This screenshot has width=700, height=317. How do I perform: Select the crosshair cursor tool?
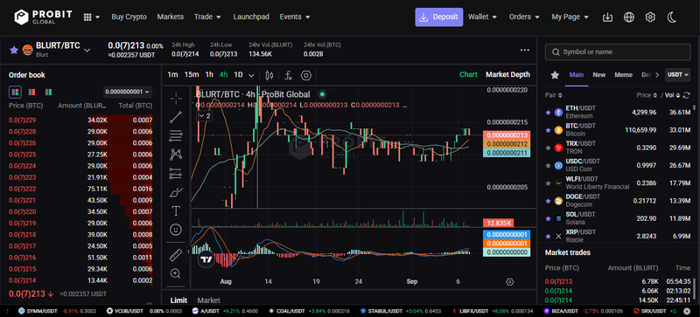176,98
